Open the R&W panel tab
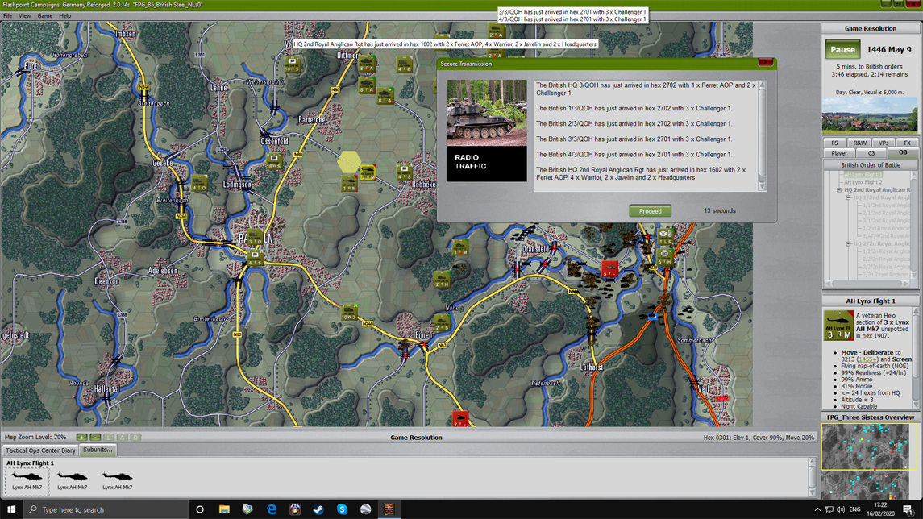This screenshot has width=923, height=519. tap(859, 143)
